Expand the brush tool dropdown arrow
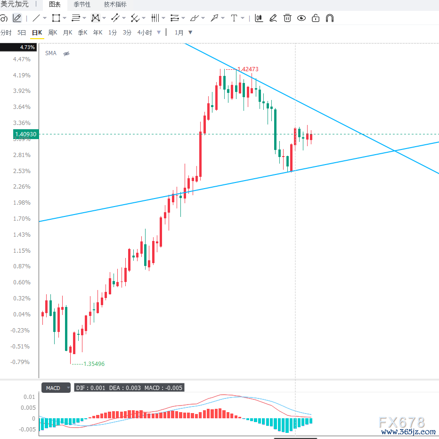Viewport: 439px width, 439px height. point(203,18)
